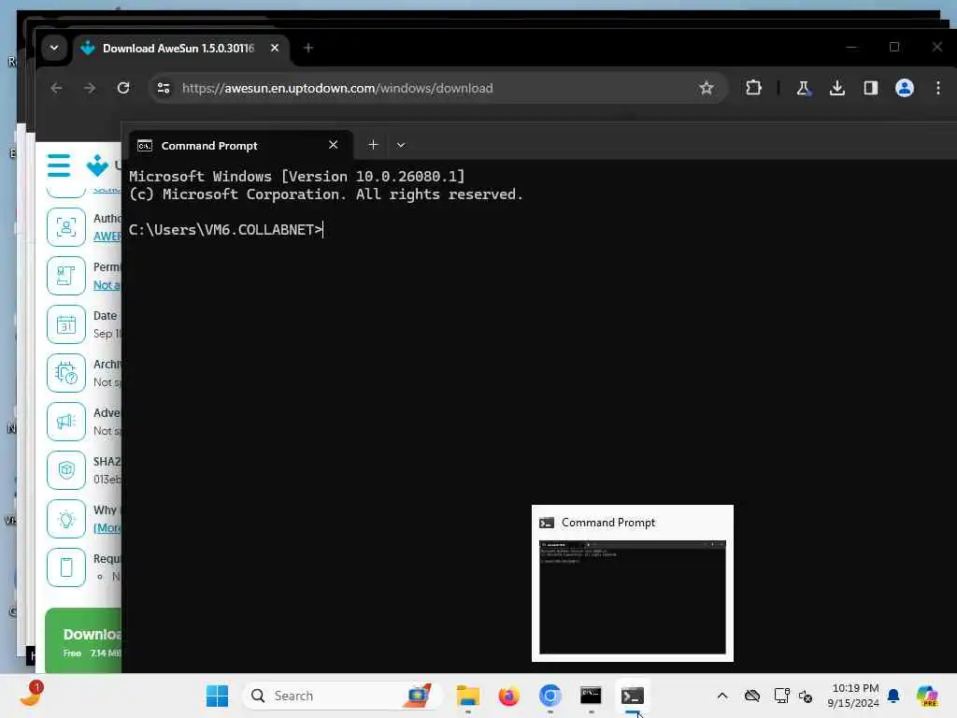This screenshot has width=957, height=718.
Task: Open the browser tab search dropdown
Action: click(54, 48)
